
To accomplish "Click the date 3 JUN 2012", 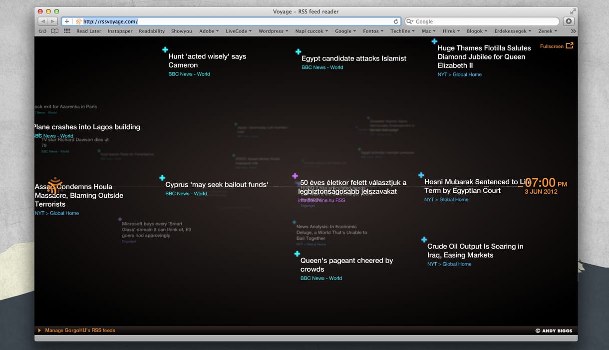I will coord(541,192).
